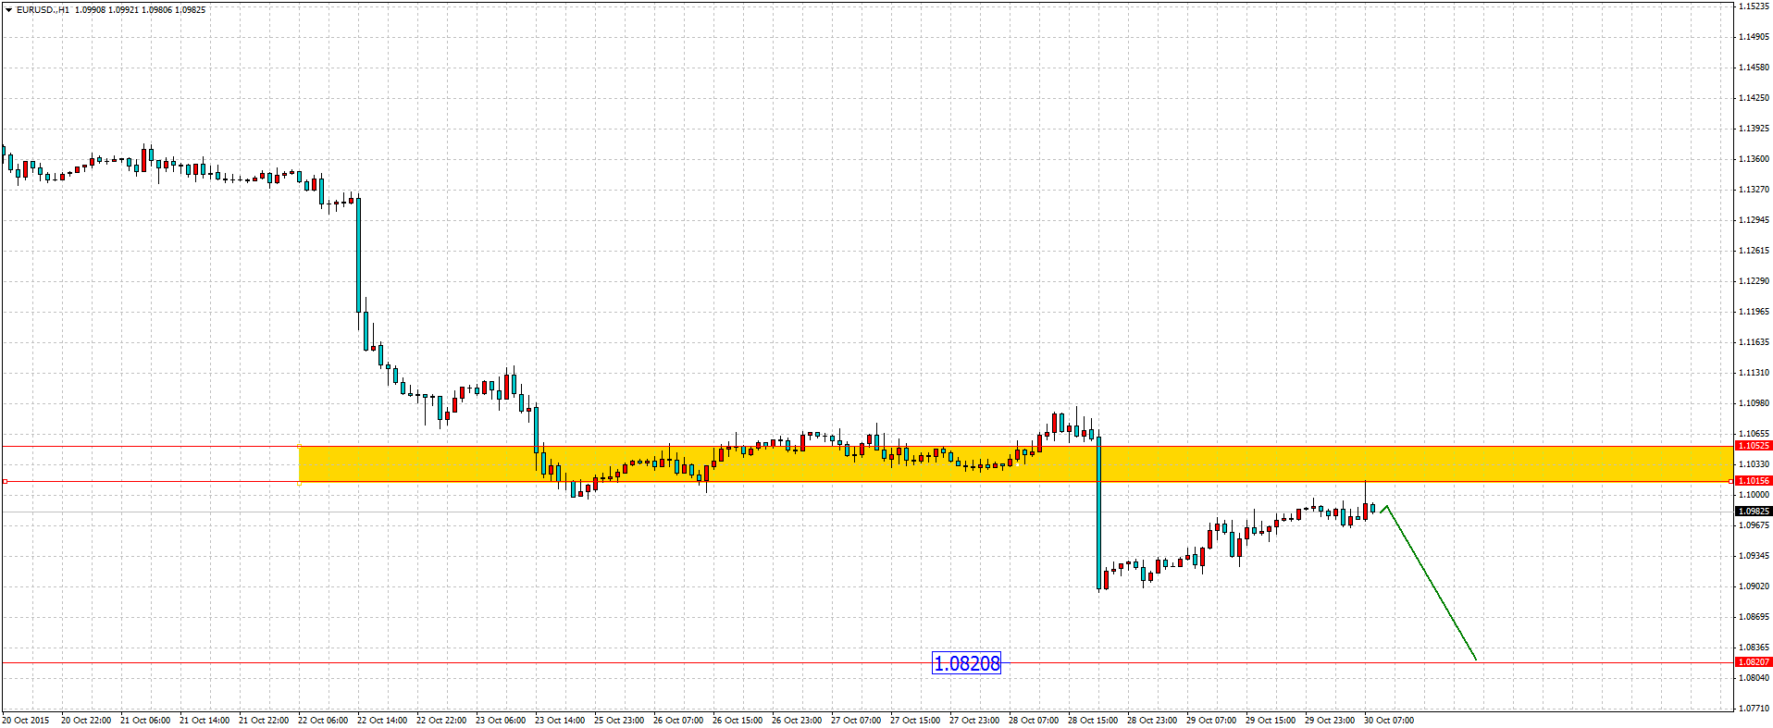Select the green diagonal trend line
The width and height of the screenshot is (1773, 728).
pos(1430,583)
